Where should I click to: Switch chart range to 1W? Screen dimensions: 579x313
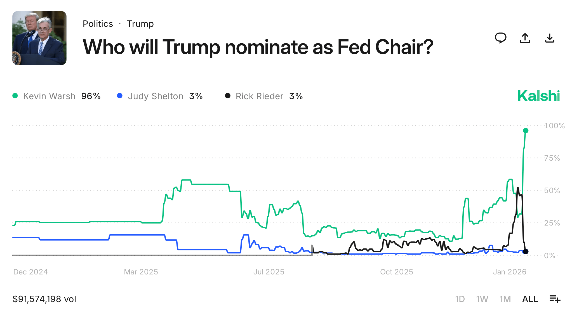click(x=482, y=299)
